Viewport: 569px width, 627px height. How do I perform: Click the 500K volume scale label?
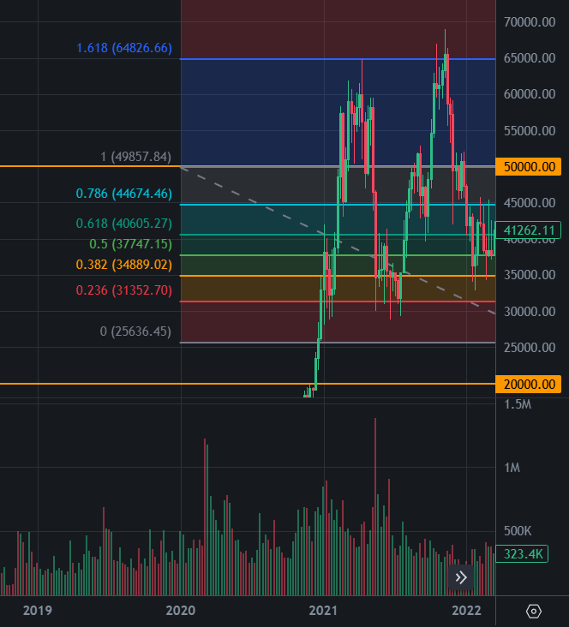click(518, 531)
